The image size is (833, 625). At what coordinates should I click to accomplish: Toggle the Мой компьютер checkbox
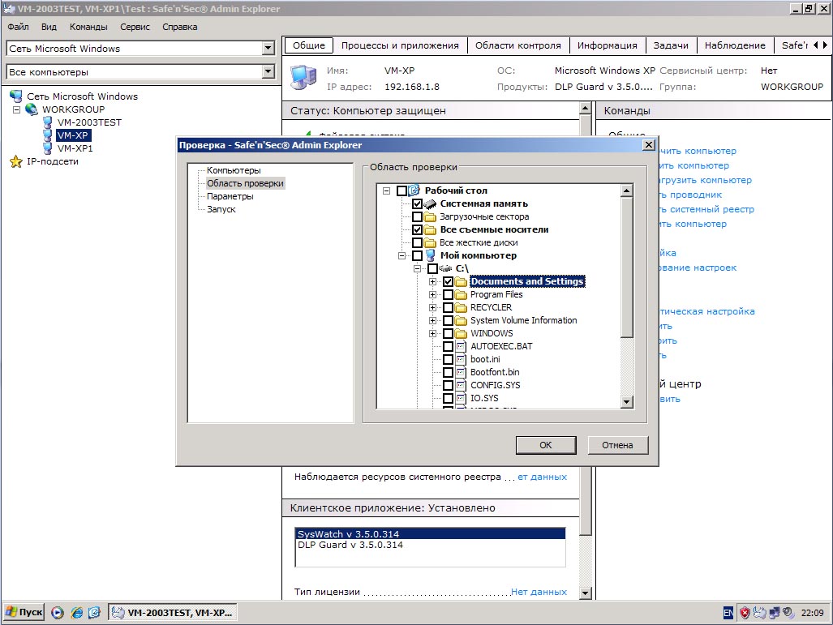tap(417, 255)
